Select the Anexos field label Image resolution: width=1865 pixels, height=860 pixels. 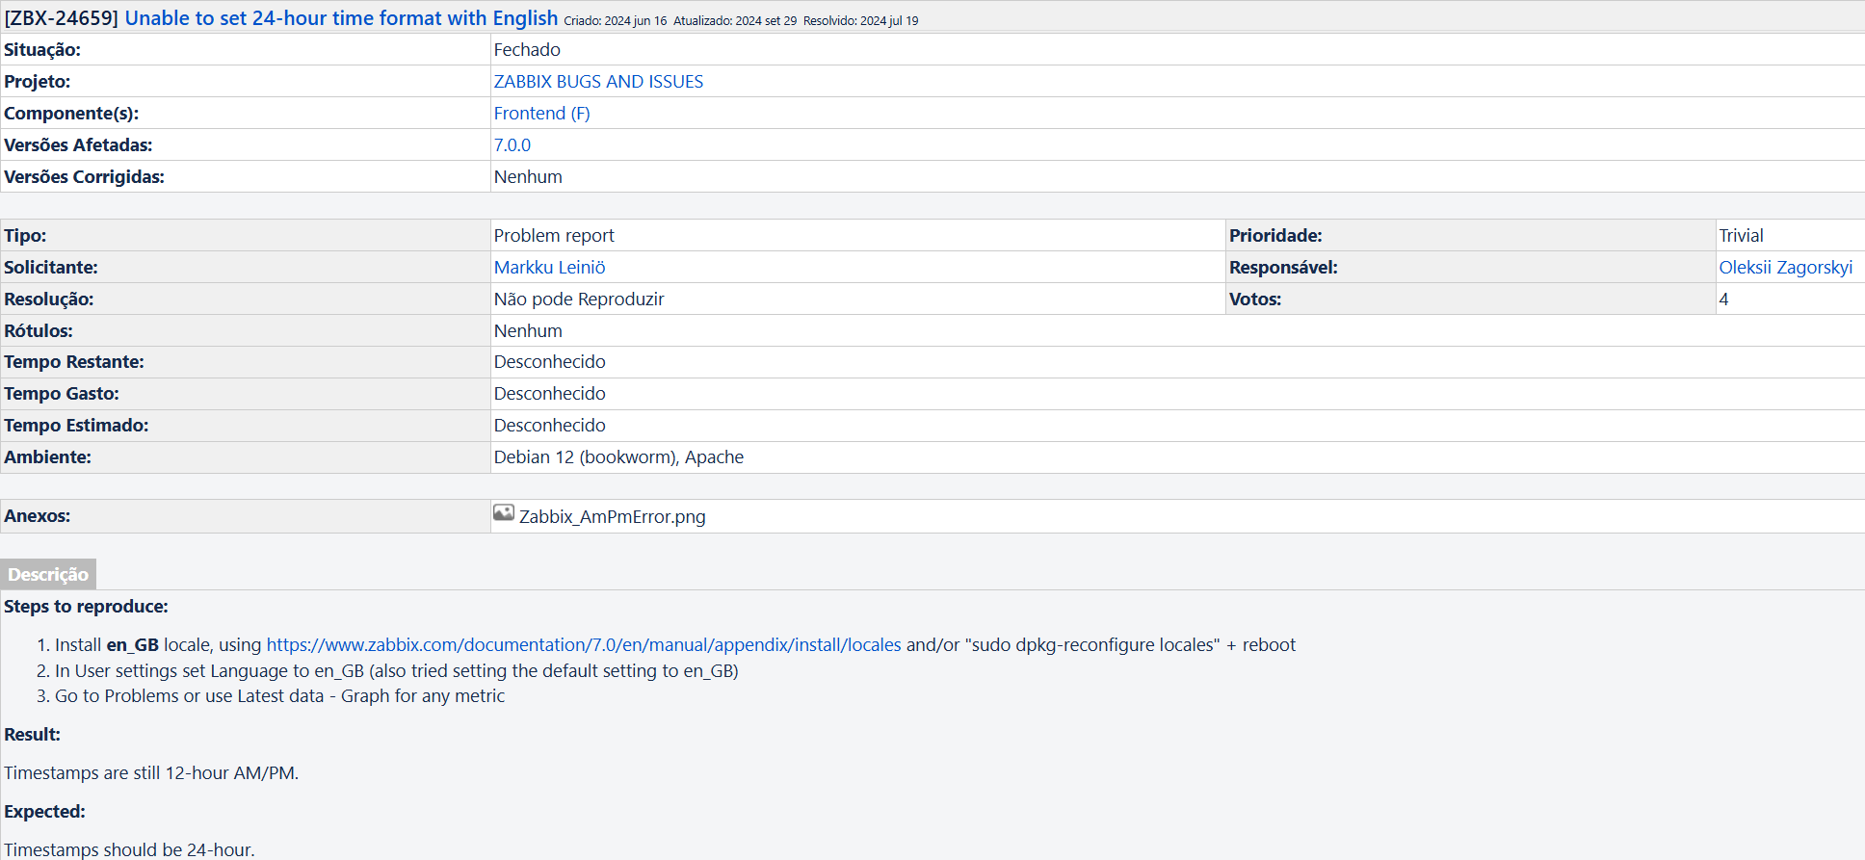pyautogui.click(x=38, y=516)
